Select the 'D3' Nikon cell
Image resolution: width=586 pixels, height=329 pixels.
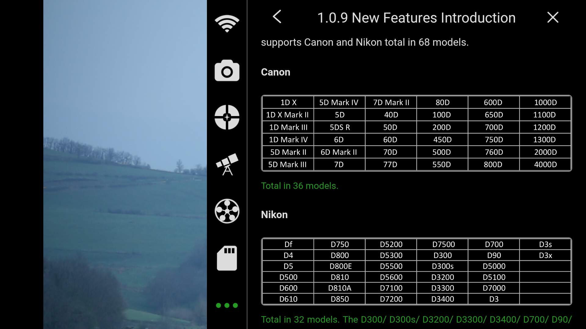click(x=494, y=299)
